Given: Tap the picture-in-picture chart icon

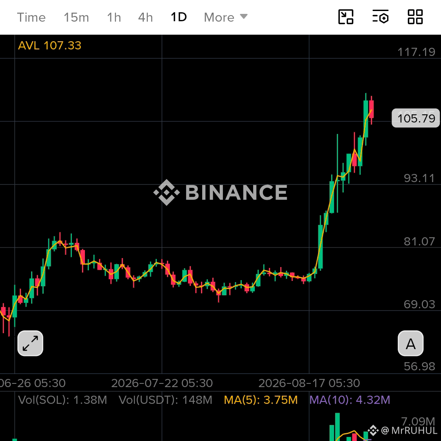Looking at the screenshot, I should click(x=346, y=17).
